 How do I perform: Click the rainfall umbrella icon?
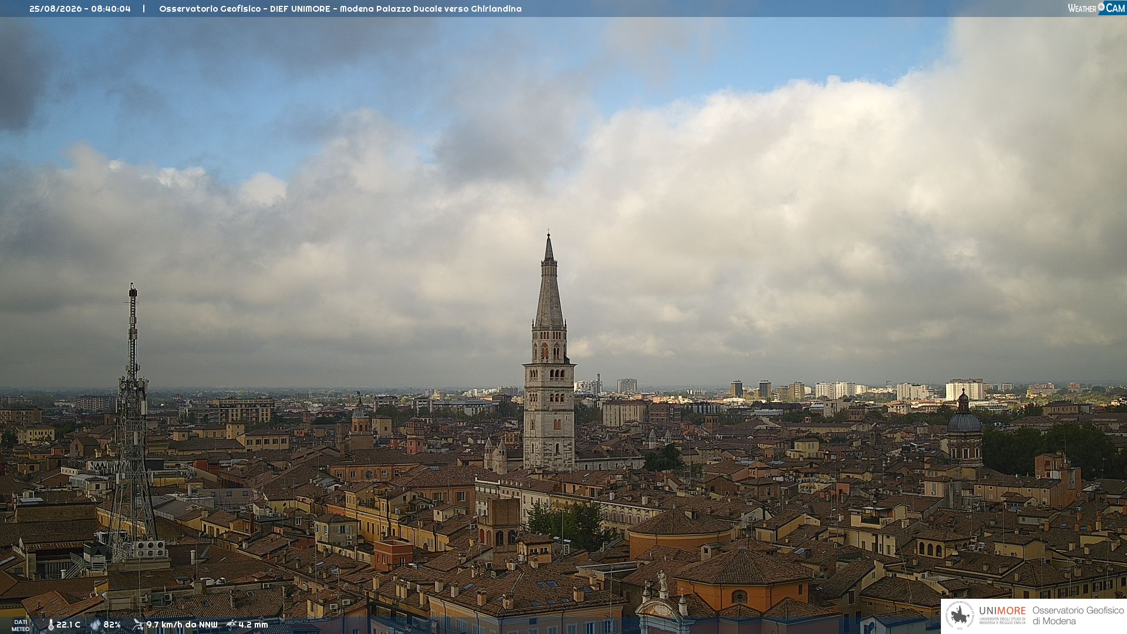[231, 625]
